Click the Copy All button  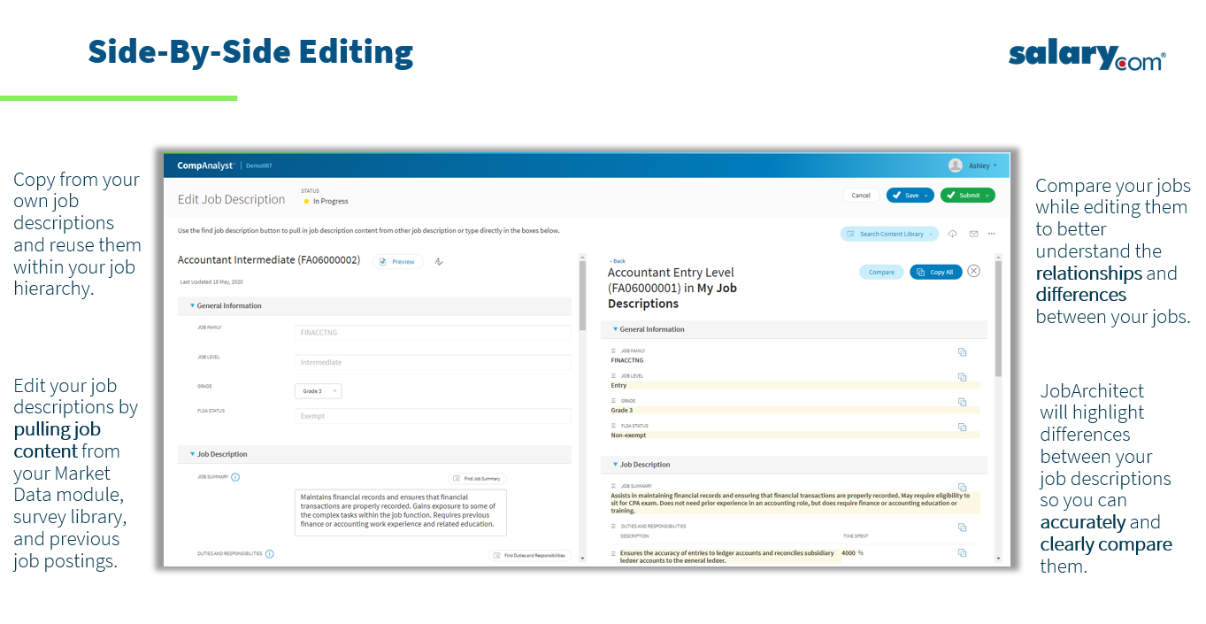[x=936, y=273]
